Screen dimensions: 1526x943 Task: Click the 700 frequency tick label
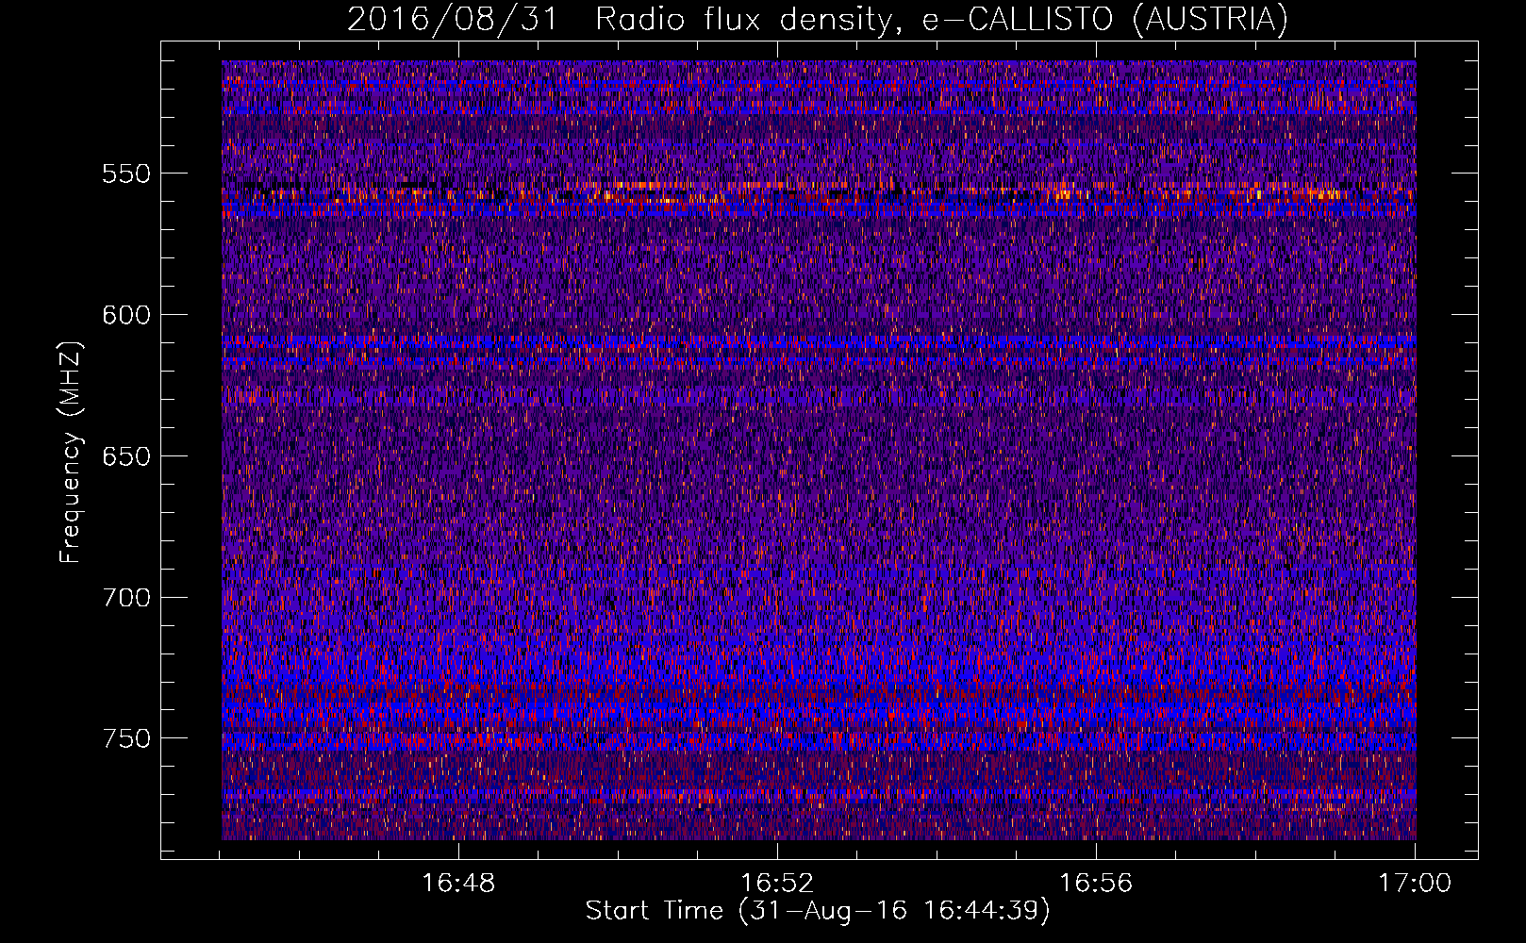(x=126, y=598)
